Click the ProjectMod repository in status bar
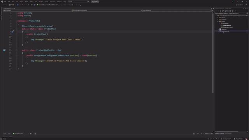 (238, 139)
